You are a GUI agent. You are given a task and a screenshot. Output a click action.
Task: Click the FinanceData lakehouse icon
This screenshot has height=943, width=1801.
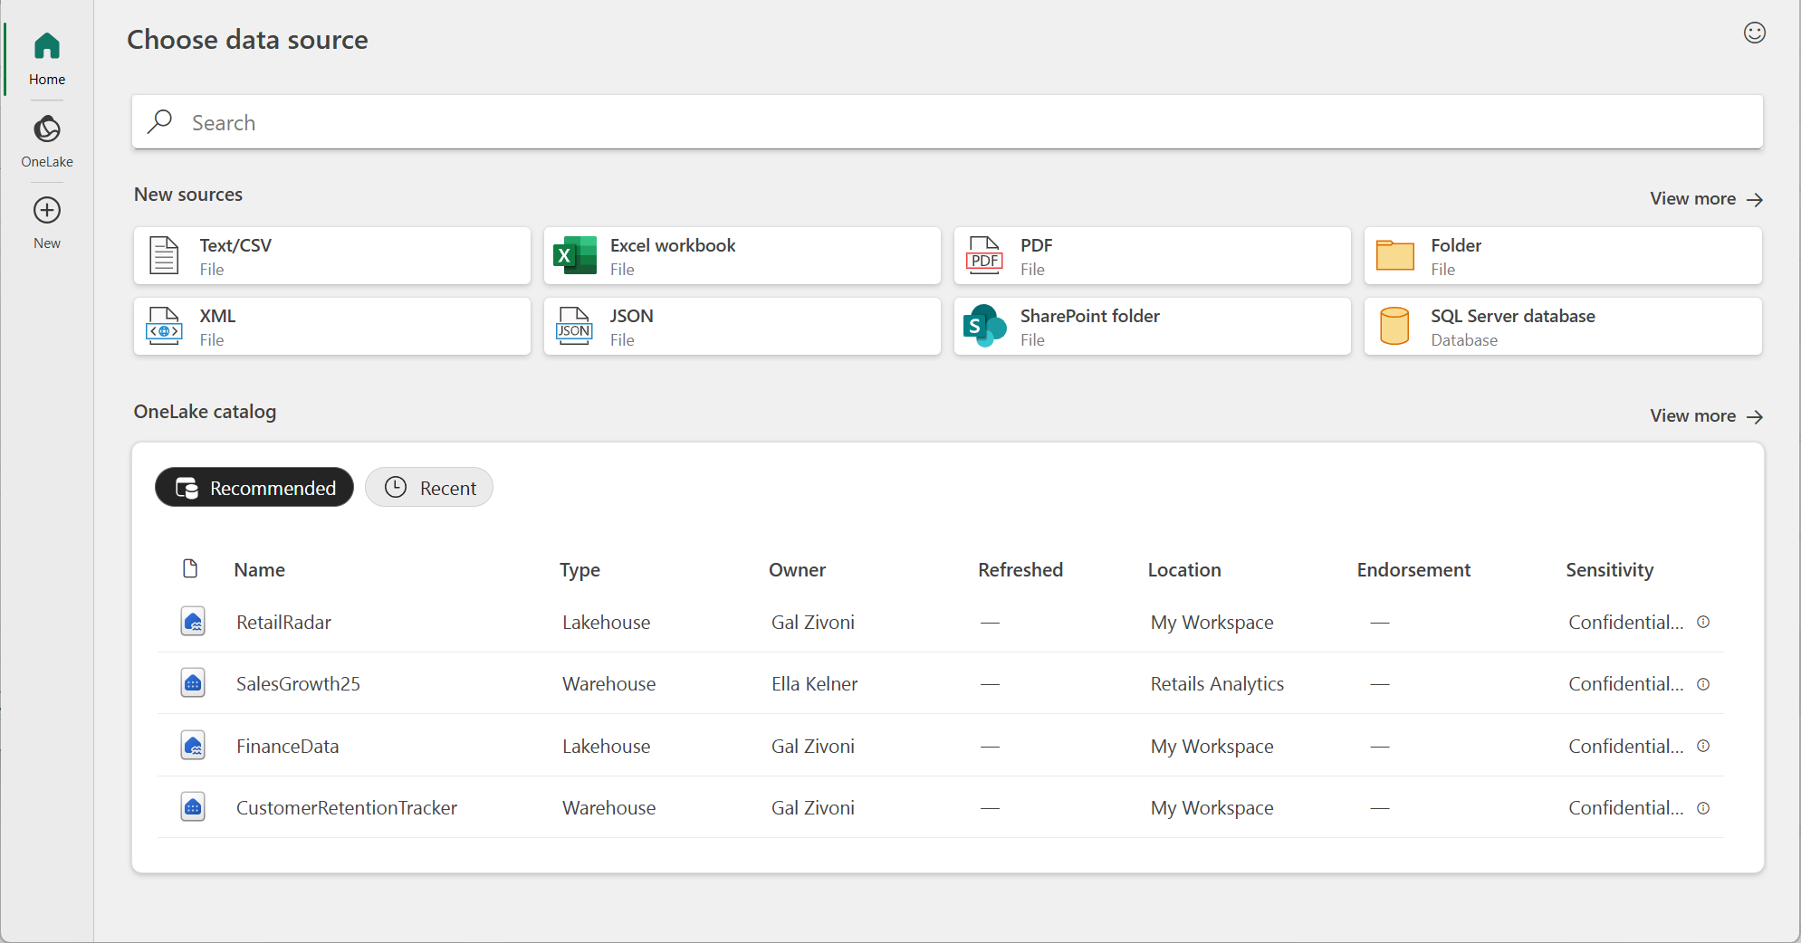[x=193, y=746]
